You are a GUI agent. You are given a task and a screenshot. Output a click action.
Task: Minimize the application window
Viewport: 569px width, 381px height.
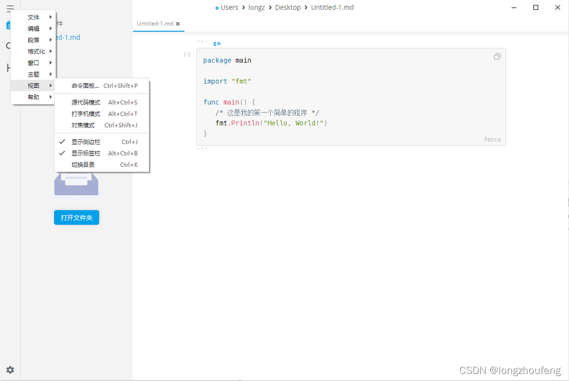pyautogui.click(x=514, y=8)
